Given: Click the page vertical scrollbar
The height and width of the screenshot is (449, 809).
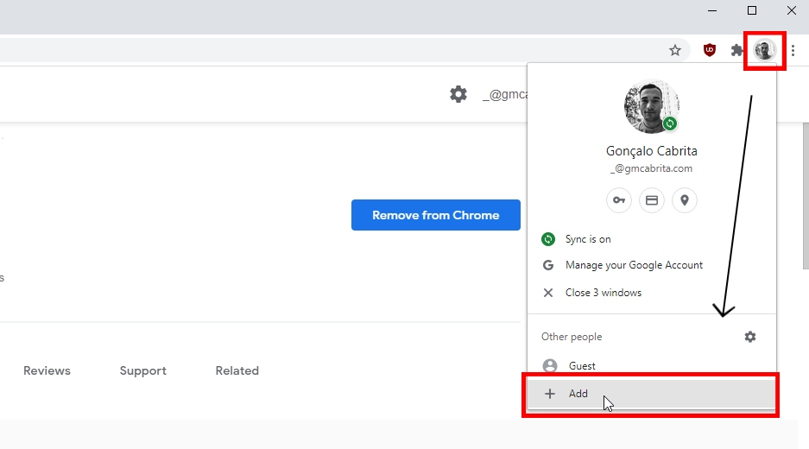Looking at the screenshot, I should [x=806, y=196].
